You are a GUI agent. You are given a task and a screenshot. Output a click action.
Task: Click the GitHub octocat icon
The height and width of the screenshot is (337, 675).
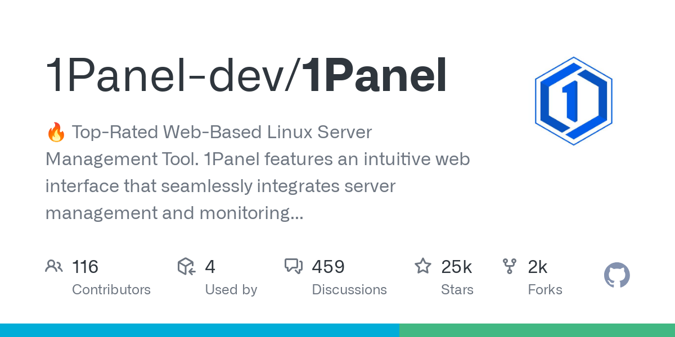[617, 275]
